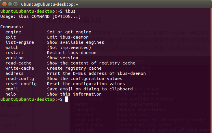
Task: Select the 'list-engine' command name
Action: [x=20, y=42]
